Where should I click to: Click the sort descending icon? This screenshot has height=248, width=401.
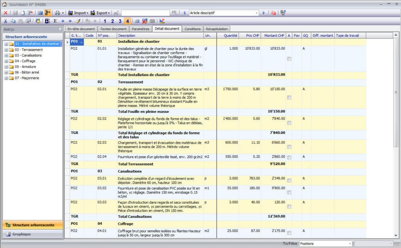point(47,21)
